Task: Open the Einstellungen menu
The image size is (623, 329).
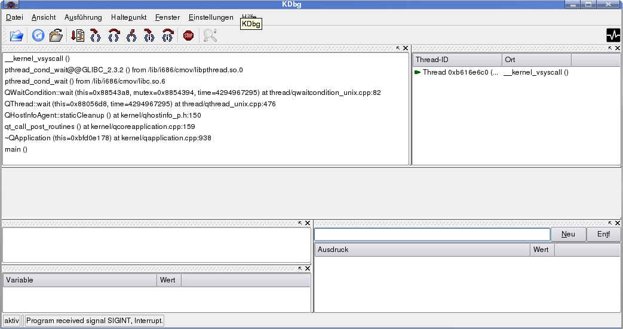Action: click(x=211, y=17)
